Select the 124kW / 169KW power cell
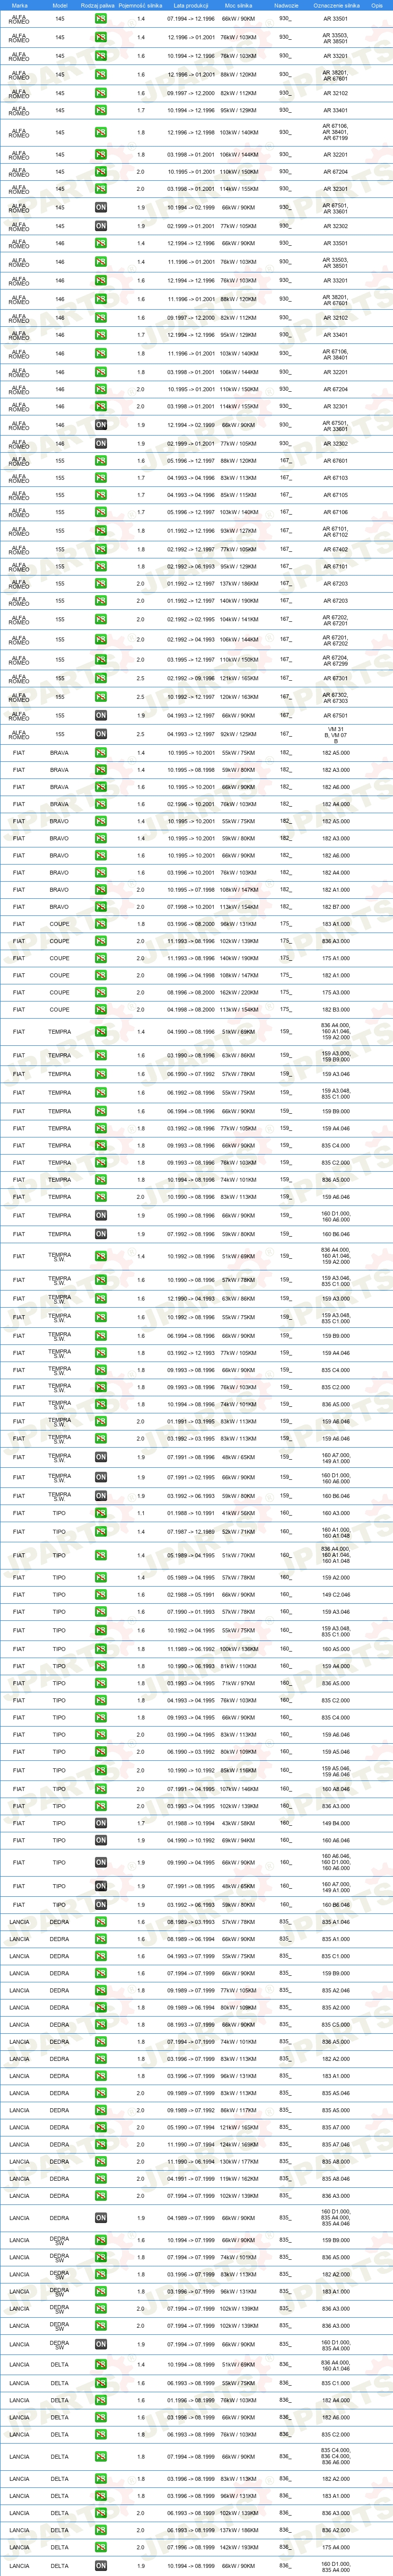Screen dimensions: 393x2576 (x=238, y=2144)
